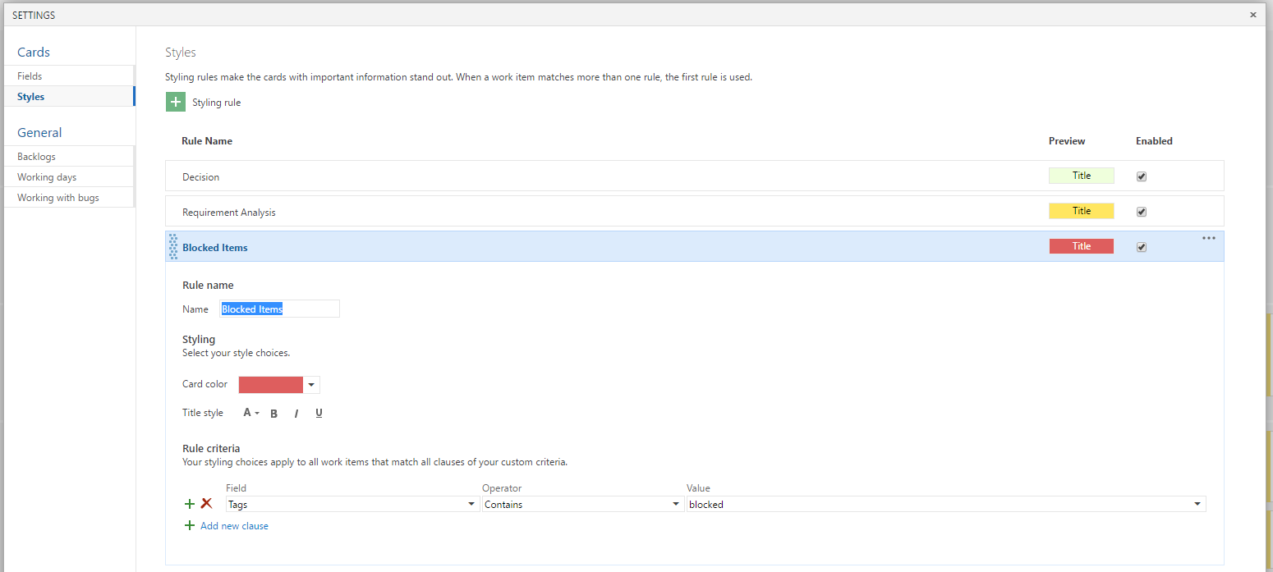The image size is (1273, 572).
Task: Expand the Card color dropdown arrow
Action: point(310,384)
